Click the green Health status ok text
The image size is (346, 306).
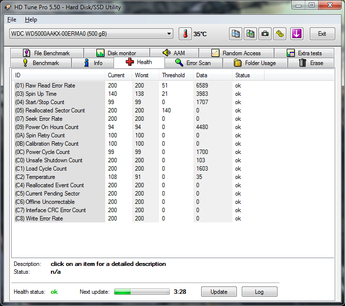click(x=54, y=292)
